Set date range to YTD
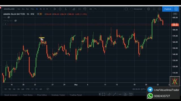The height and width of the screenshot is (101, 181). (28, 89)
